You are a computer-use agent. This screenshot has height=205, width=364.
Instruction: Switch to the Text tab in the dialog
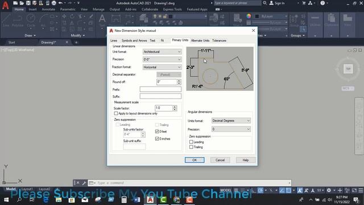click(x=152, y=40)
